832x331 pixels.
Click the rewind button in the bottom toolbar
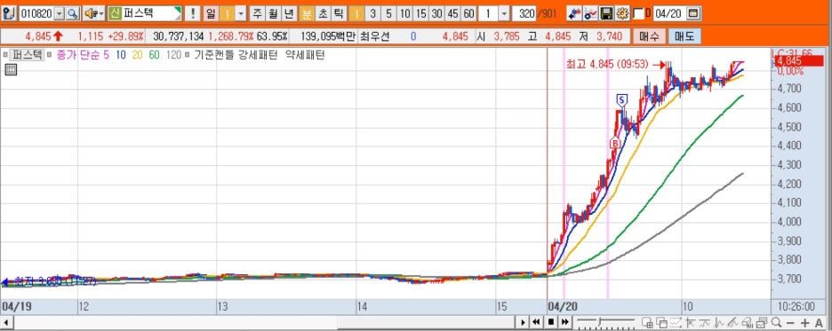click(536, 322)
